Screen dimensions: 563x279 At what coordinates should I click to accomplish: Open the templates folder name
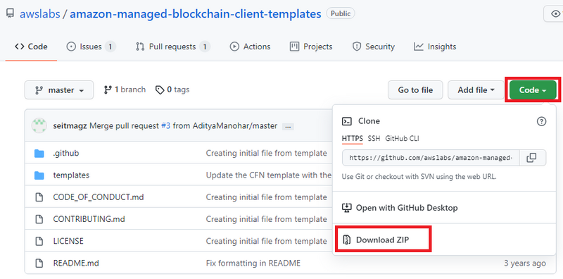click(71, 175)
